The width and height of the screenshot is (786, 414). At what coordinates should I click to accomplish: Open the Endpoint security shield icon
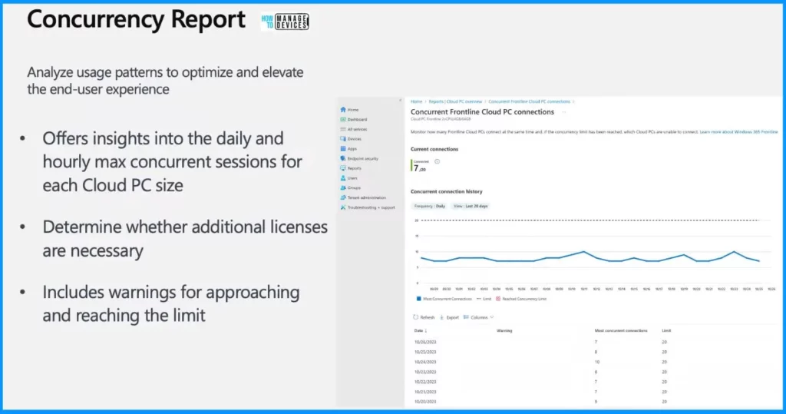[x=343, y=158]
